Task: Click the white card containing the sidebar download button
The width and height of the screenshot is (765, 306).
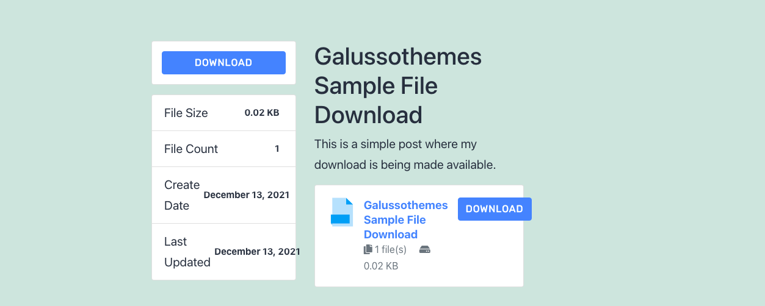Action: pyautogui.click(x=223, y=63)
